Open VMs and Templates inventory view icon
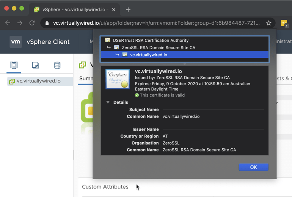The image size is (292, 197). point(35,65)
